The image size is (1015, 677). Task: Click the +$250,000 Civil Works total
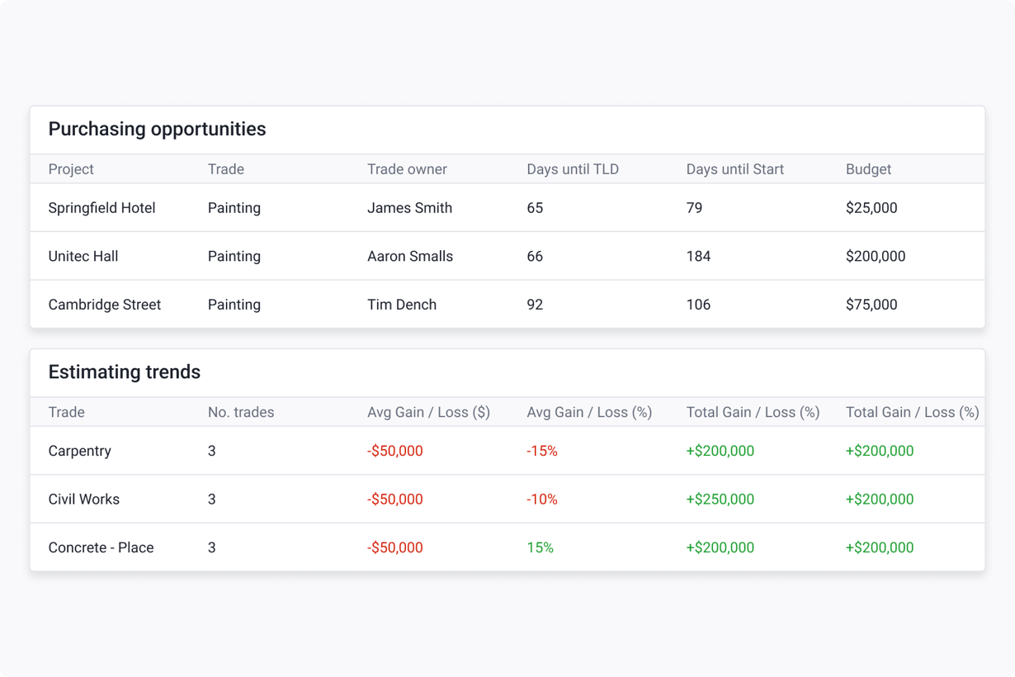coord(720,499)
